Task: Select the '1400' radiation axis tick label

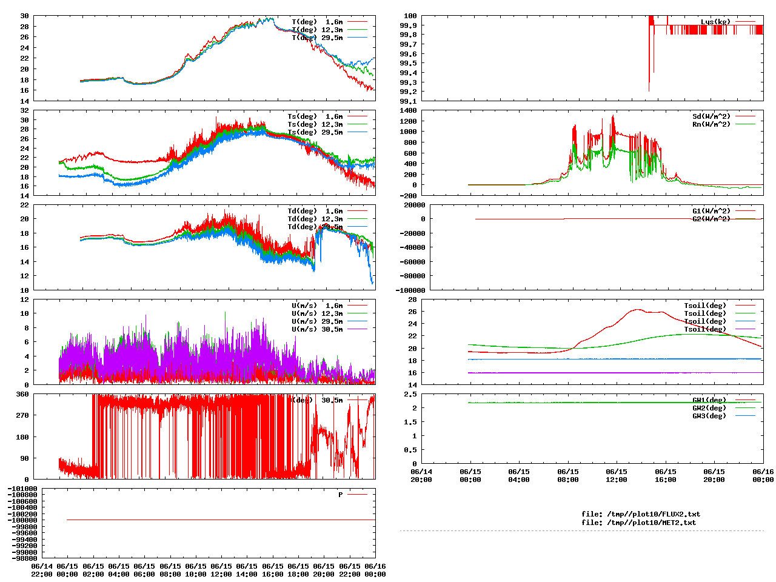Action: (408, 110)
